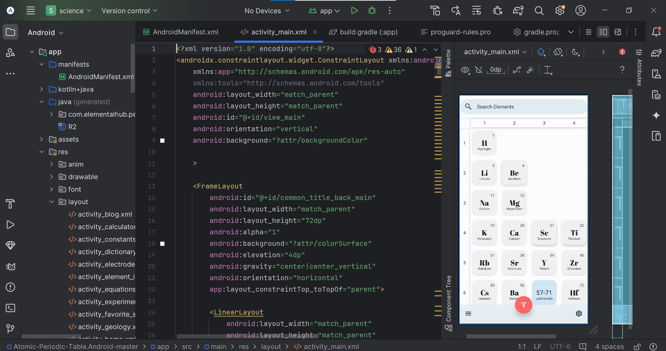Open the Logcat tool window
Viewport: 666px width, 351px height.
tap(10, 267)
